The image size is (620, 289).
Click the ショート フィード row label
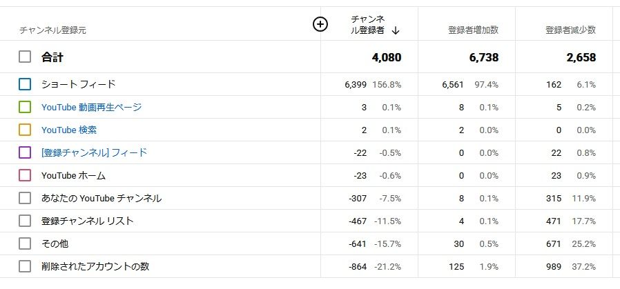[78, 84]
